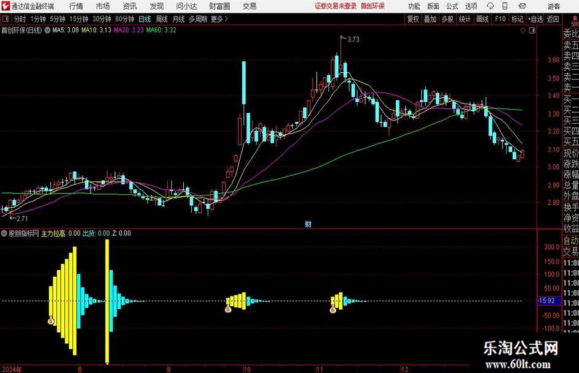Open the F10 company info

pyautogui.click(x=500, y=19)
